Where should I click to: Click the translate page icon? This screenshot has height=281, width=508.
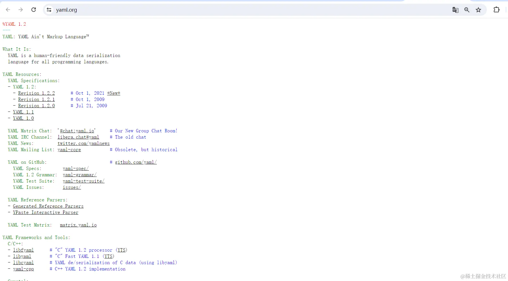[x=455, y=10]
